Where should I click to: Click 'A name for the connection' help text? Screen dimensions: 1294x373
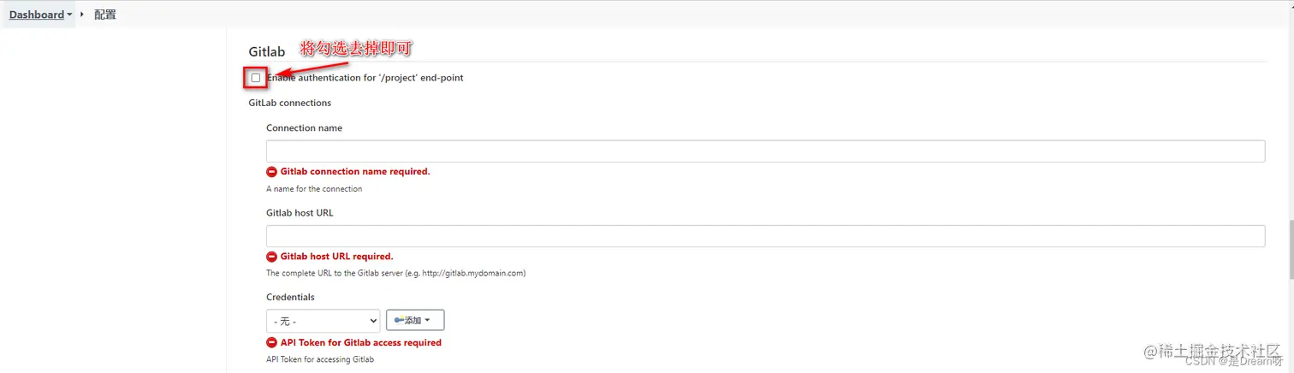click(x=314, y=189)
